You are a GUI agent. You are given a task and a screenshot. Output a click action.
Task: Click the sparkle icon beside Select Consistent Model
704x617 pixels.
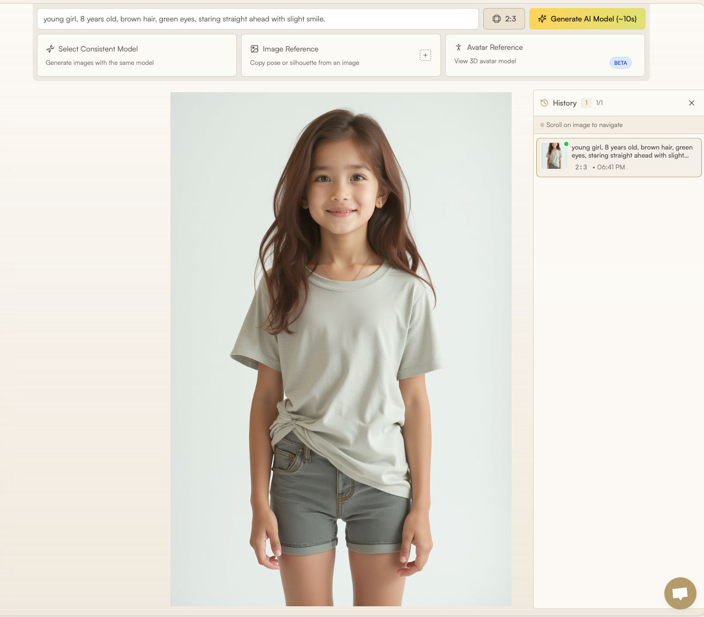[x=50, y=49]
